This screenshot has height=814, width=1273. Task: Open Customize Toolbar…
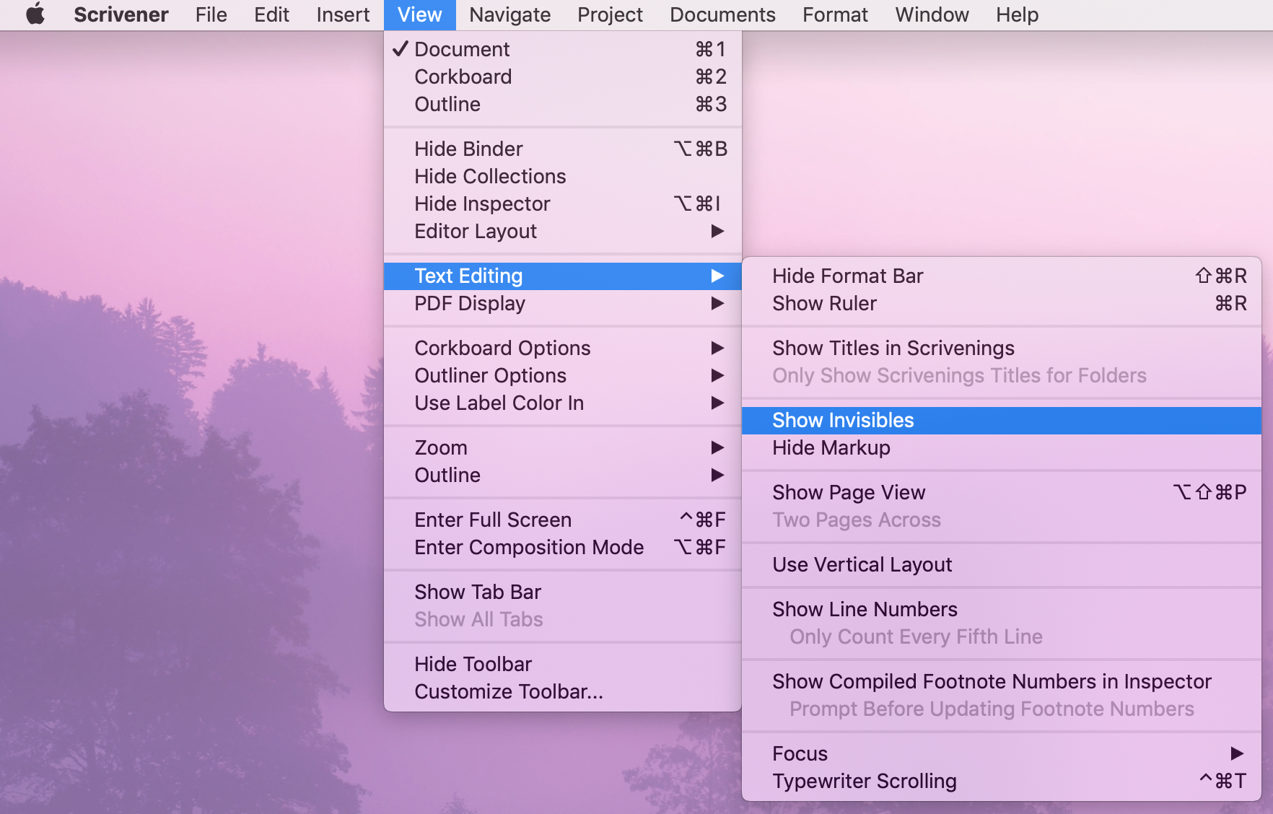tap(563, 691)
